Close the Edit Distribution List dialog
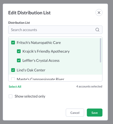 coord(99,13)
